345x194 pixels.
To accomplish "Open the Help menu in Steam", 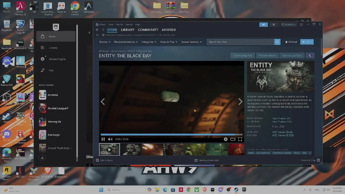I will click(x=137, y=25).
